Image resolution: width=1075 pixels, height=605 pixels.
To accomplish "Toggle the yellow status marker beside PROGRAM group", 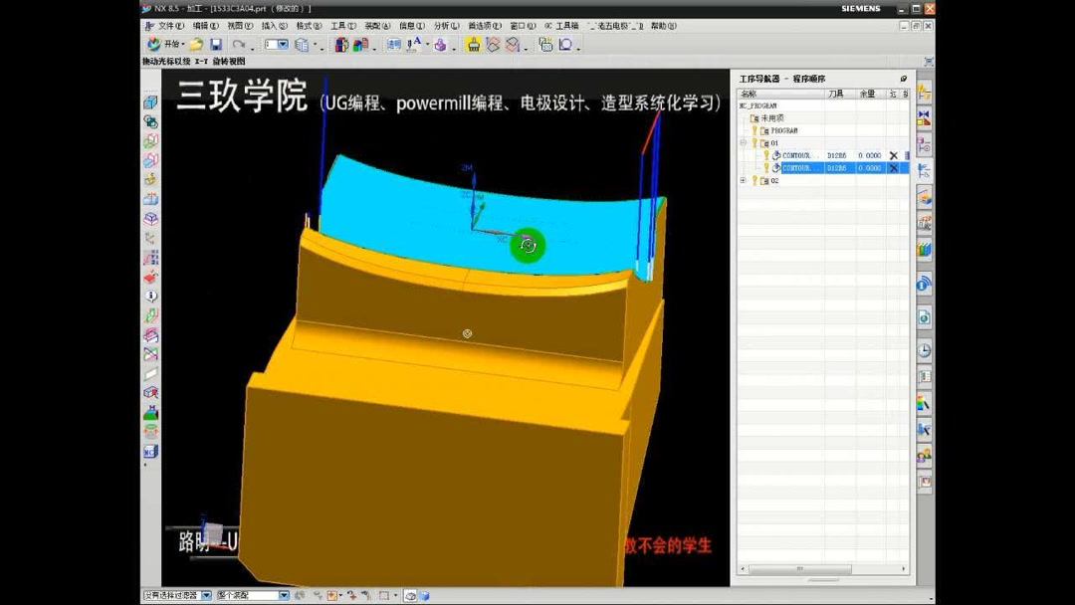I will click(756, 128).
